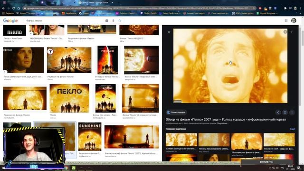This screenshot has width=304, height=171.
Task: Open the observation room silhouettes thumbnail
Action: click(141, 98)
